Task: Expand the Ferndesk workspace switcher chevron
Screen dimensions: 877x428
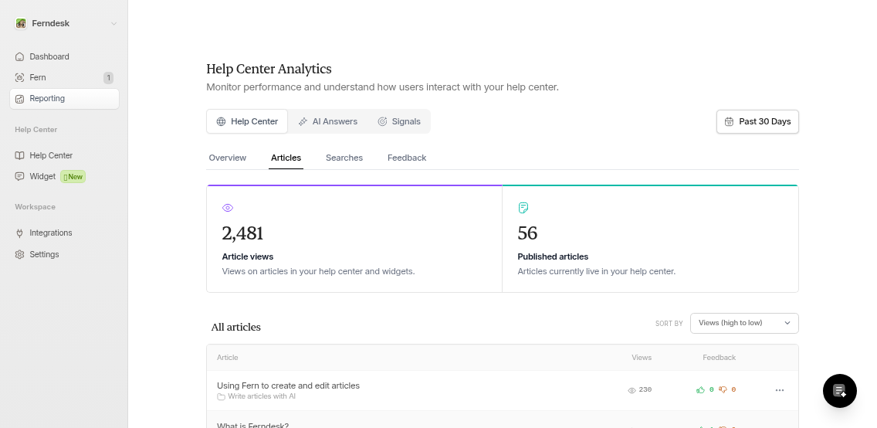Action: pyautogui.click(x=113, y=23)
